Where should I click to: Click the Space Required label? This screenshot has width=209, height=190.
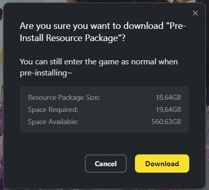point(53,109)
